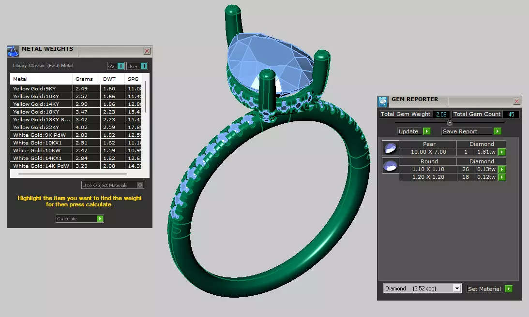Select the Yellow Gold:14KY row
The width and height of the screenshot is (529, 317).
point(76,104)
